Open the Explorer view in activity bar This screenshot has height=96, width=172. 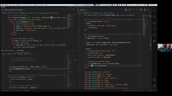click(x=155, y=11)
